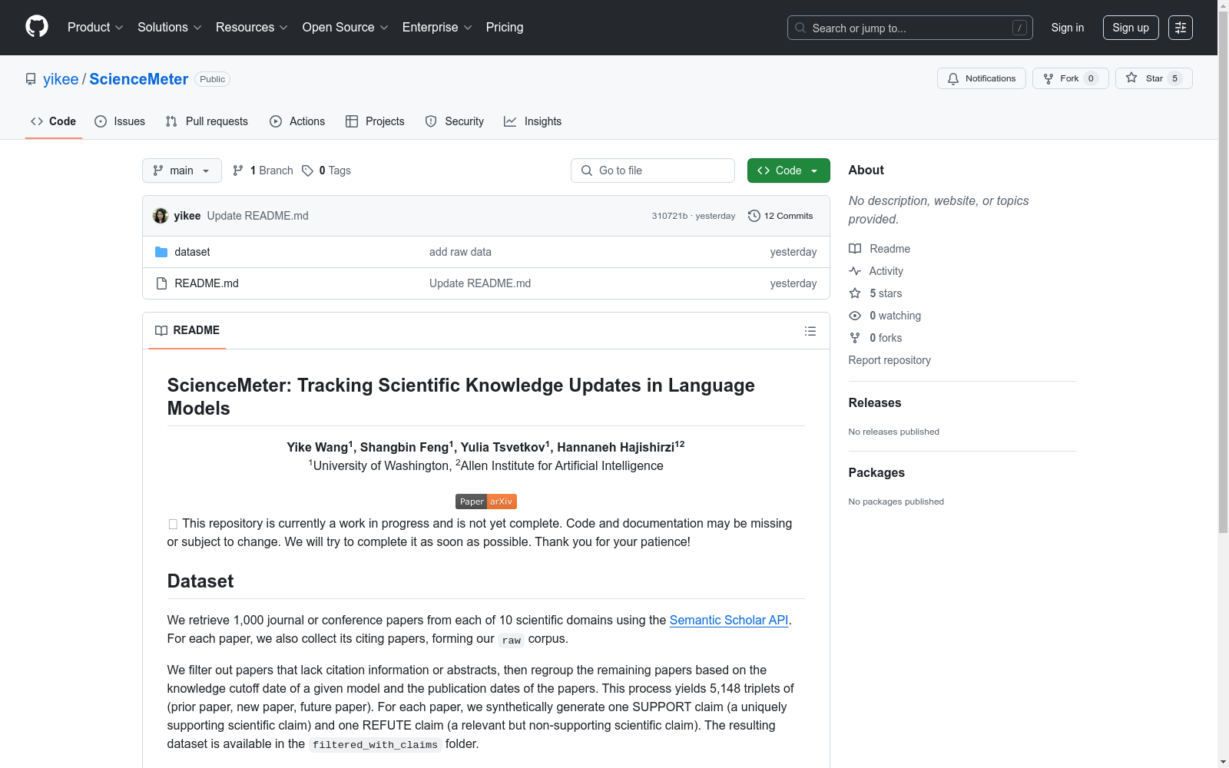The height and width of the screenshot is (768, 1229).
Task: Open the yikee user profile link
Action: [x=61, y=79]
